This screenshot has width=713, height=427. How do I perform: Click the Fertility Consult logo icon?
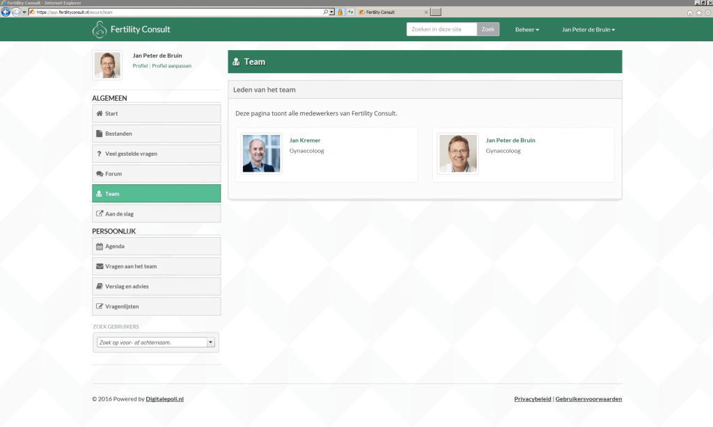pos(99,29)
